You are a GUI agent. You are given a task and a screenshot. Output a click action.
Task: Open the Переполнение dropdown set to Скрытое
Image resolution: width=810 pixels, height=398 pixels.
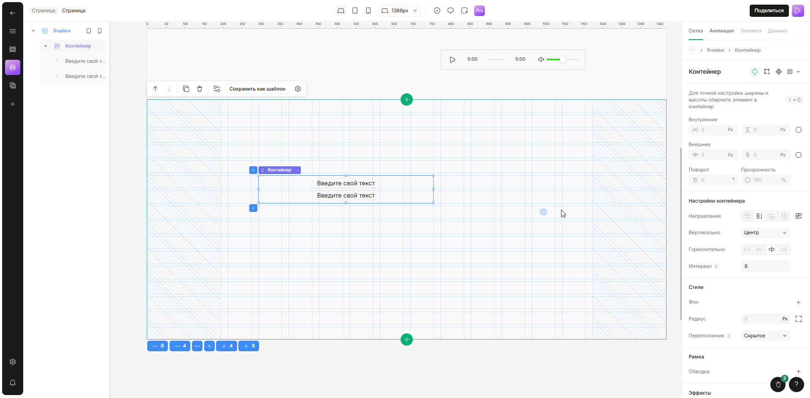click(x=765, y=336)
